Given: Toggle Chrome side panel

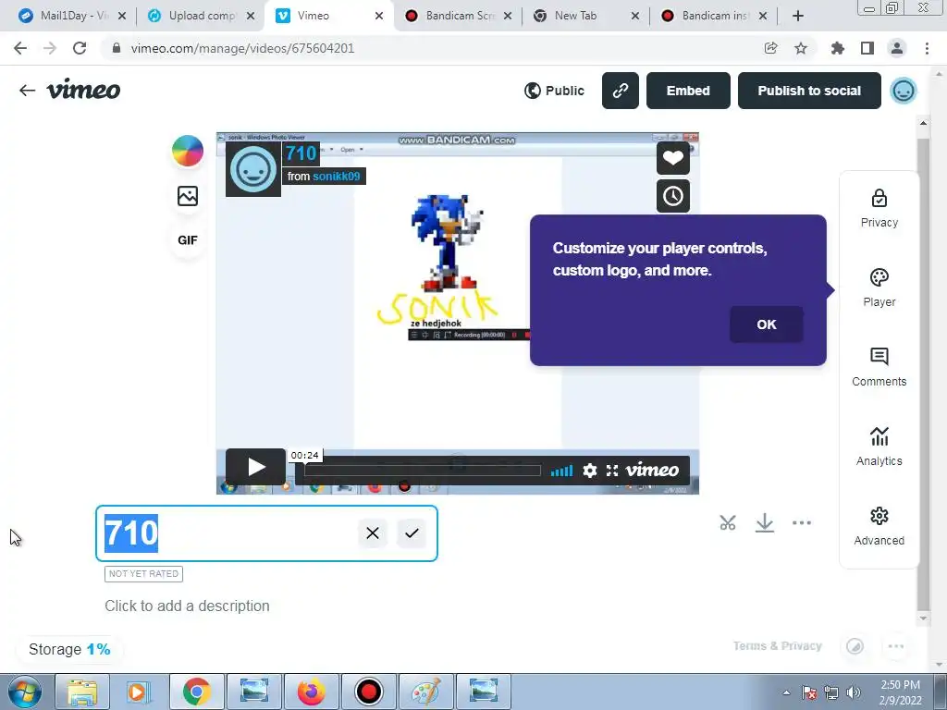Looking at the screenshot, I should (867, 48).
